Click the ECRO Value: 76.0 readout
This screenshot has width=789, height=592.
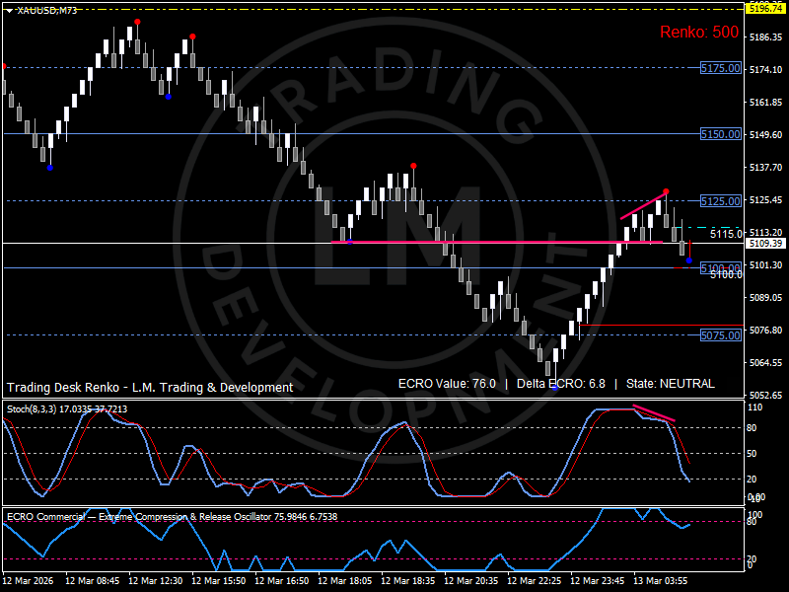click(x=447, y=384)
